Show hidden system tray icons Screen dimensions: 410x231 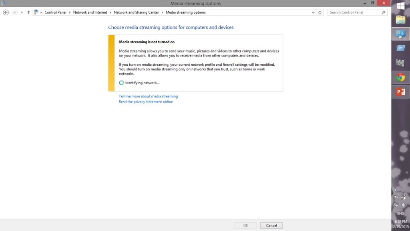pyautogui.click(x=396, y=190)
